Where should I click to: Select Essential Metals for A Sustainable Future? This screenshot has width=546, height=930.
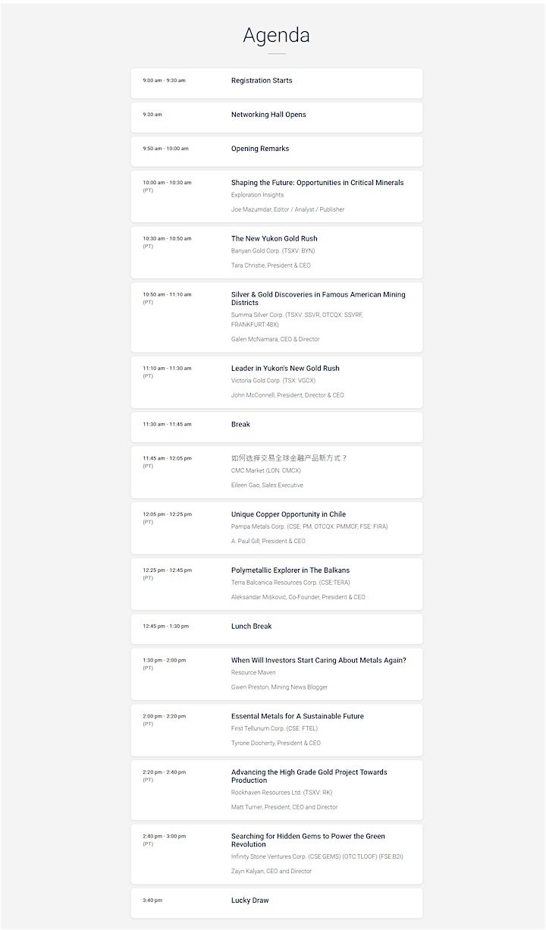pos(276,730)
